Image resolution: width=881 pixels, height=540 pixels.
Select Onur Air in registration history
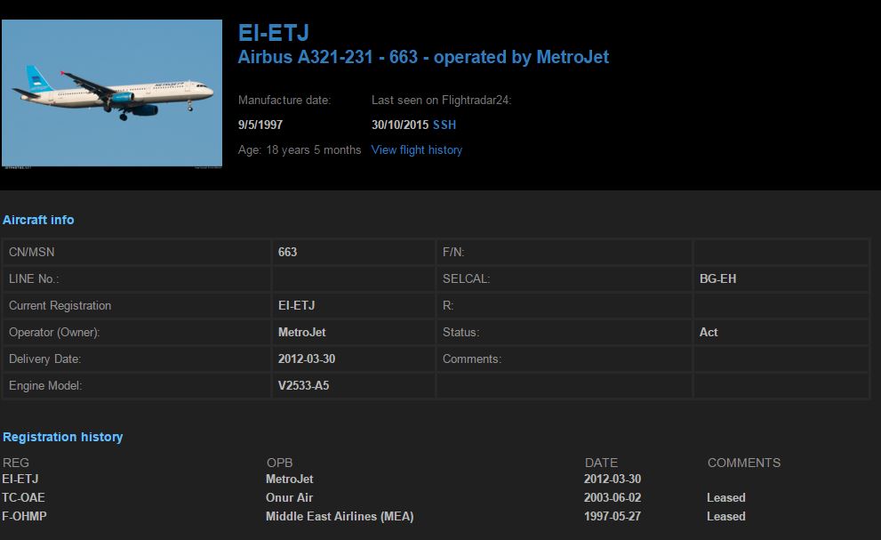(289, 497)
